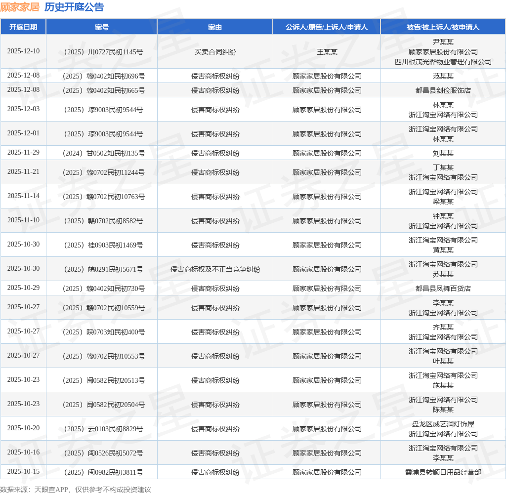The width and height of the screenshot is (506, 494).
Task: Click defendant 刘某某
Action: click(x=443, y=153)
